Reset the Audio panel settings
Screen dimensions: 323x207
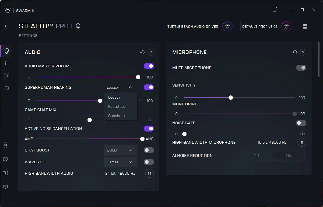142,52
